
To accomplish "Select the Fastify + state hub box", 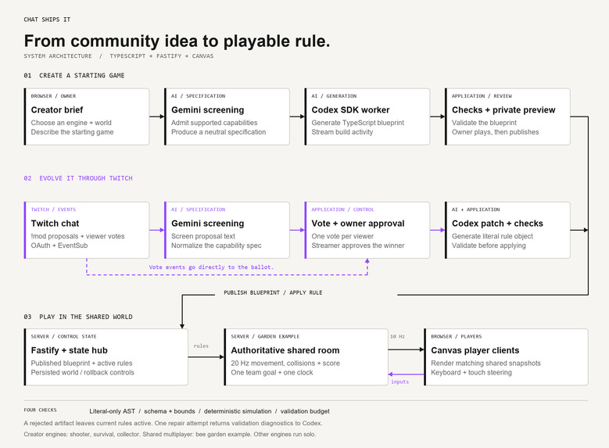I will [x=106, y=357].
